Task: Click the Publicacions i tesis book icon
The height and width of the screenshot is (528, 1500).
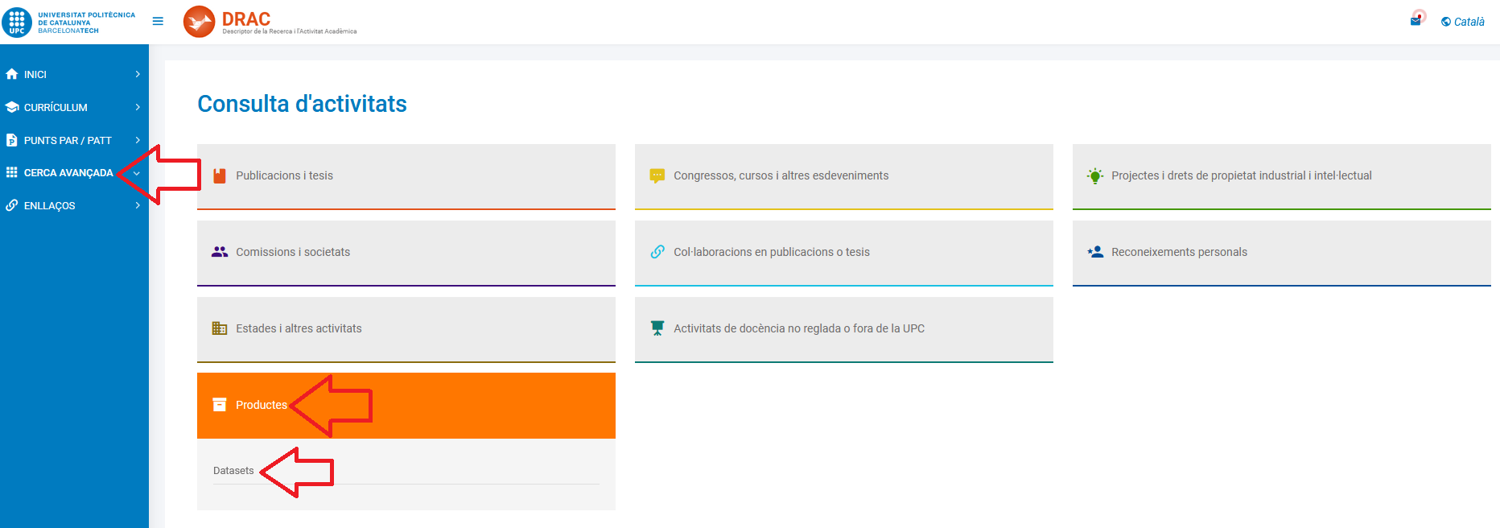Action: [220, 175]
